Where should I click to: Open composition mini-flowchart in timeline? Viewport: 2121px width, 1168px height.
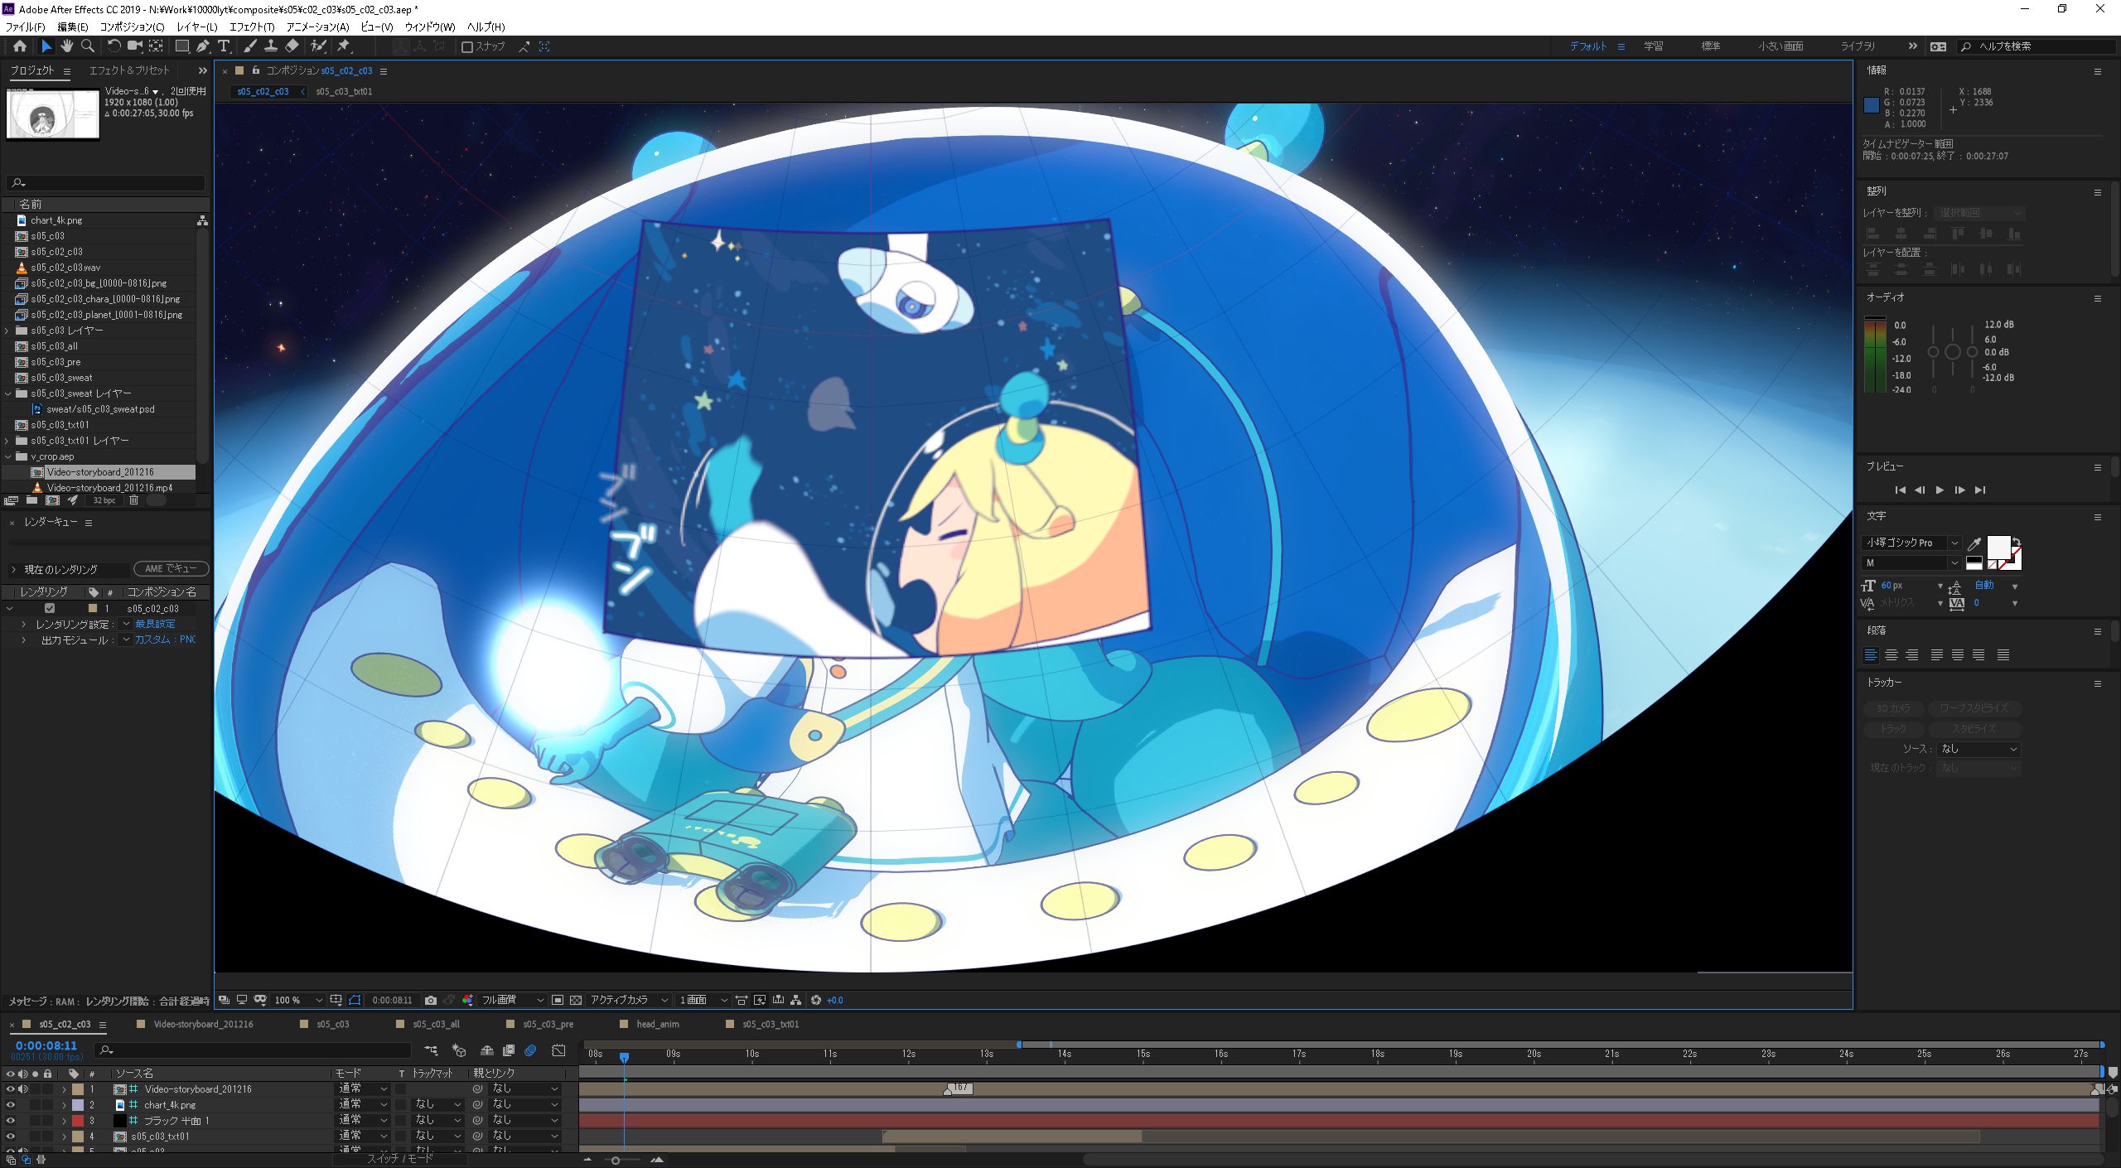(431, 1050)
